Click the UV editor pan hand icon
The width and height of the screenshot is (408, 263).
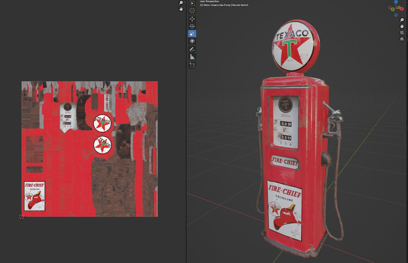[x=181, y=9]
